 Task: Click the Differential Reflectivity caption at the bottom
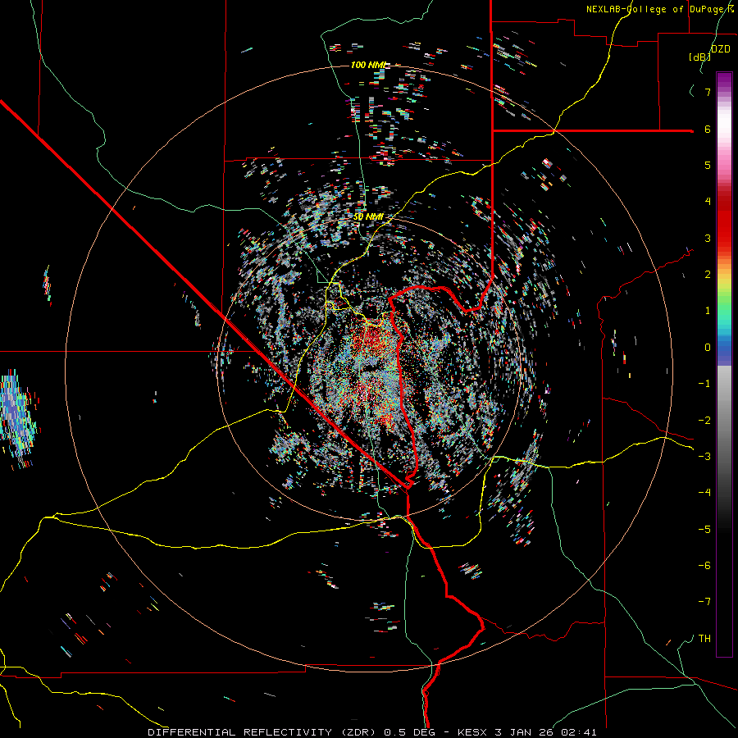371,732
